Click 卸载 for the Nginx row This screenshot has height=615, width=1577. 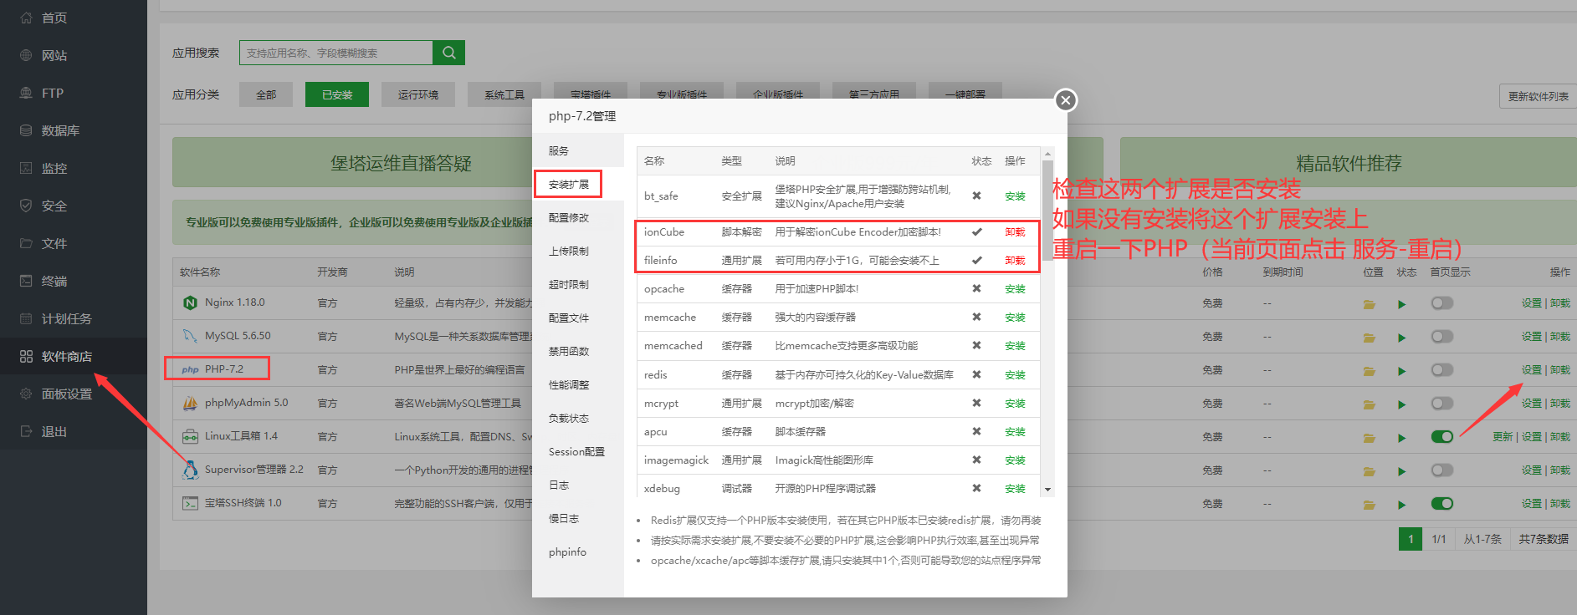(1560, 302)
